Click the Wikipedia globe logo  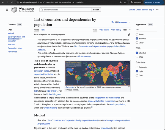[14, 10]
